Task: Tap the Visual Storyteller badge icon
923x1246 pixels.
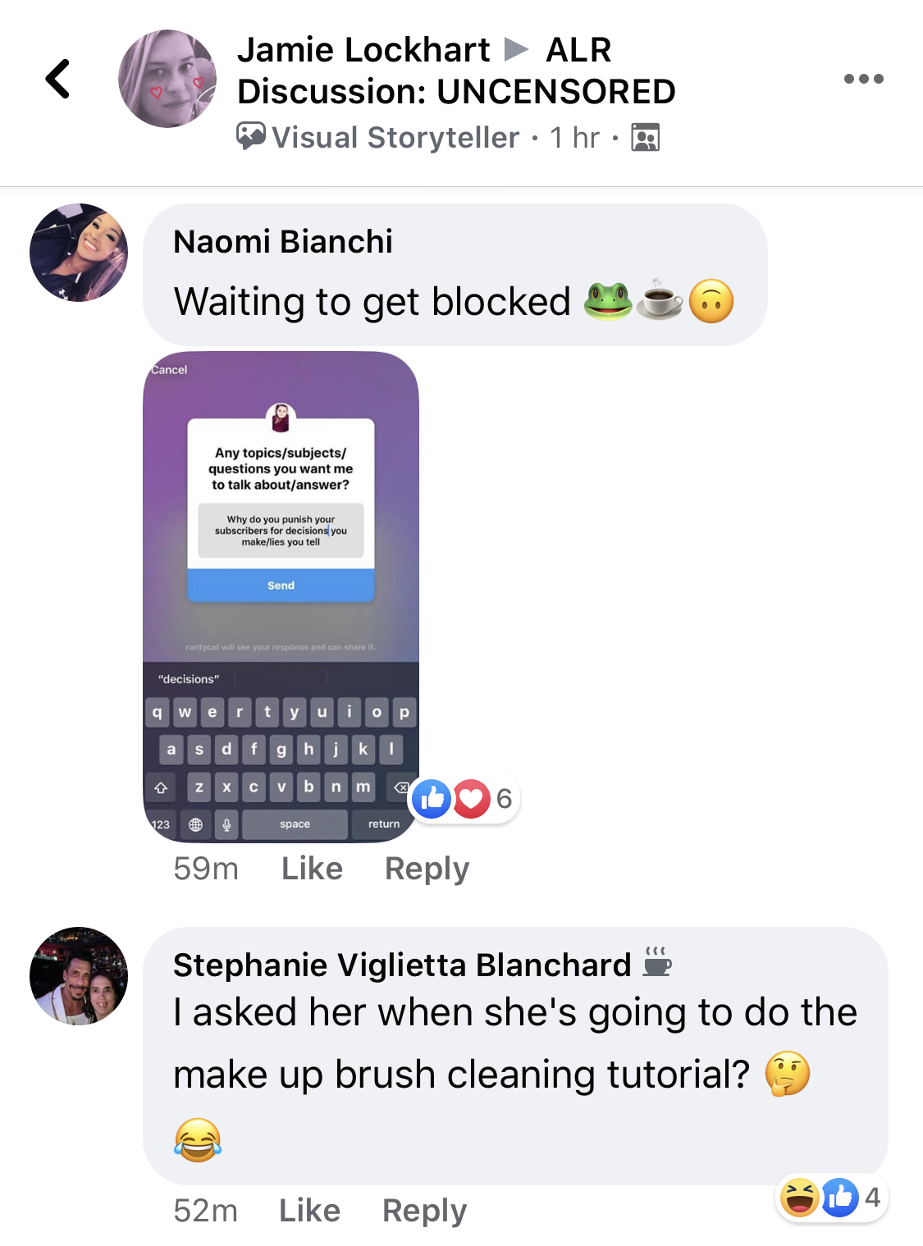Action: pos(251,136)
